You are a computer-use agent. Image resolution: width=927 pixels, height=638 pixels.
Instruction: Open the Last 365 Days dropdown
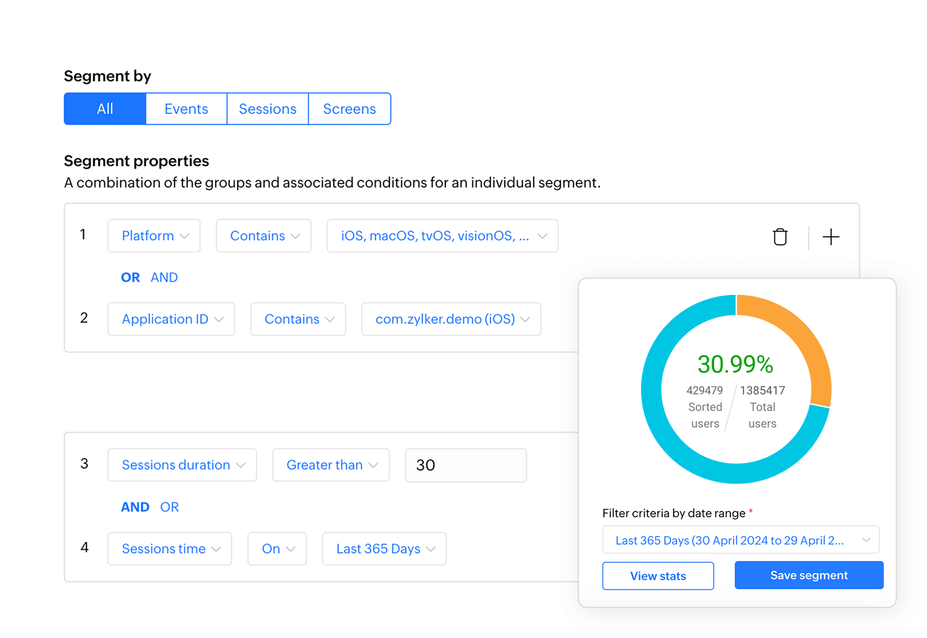tap(384, 548)
